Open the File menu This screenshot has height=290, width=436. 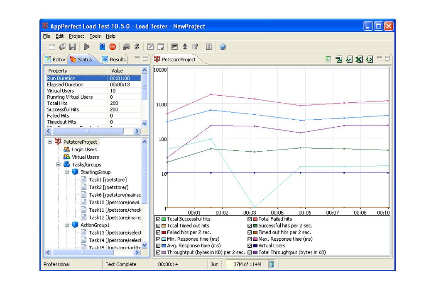pos(47,36)
